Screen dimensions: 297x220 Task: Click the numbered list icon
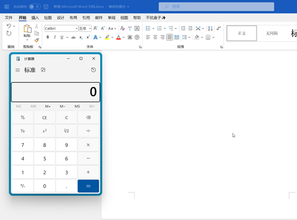(159, 28)
